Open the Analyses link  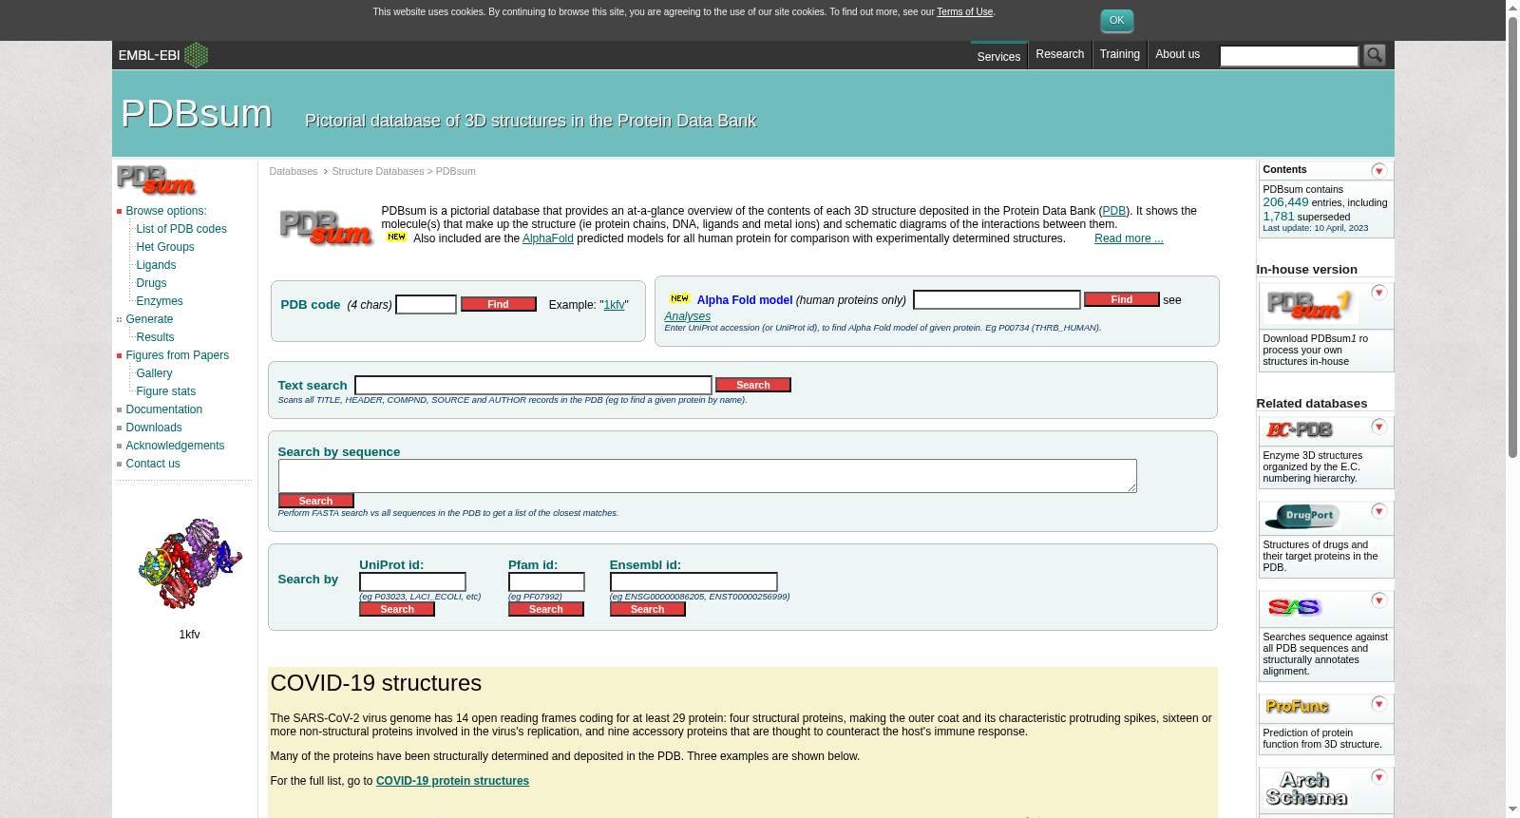coord(688,316)
